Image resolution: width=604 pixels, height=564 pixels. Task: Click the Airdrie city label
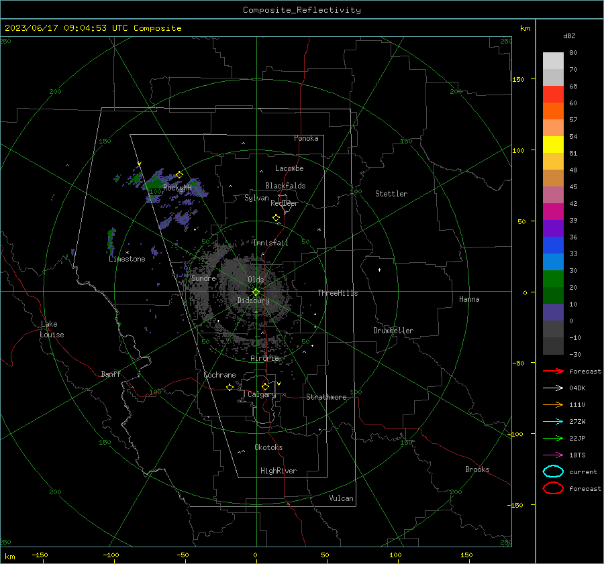(264, 358)
